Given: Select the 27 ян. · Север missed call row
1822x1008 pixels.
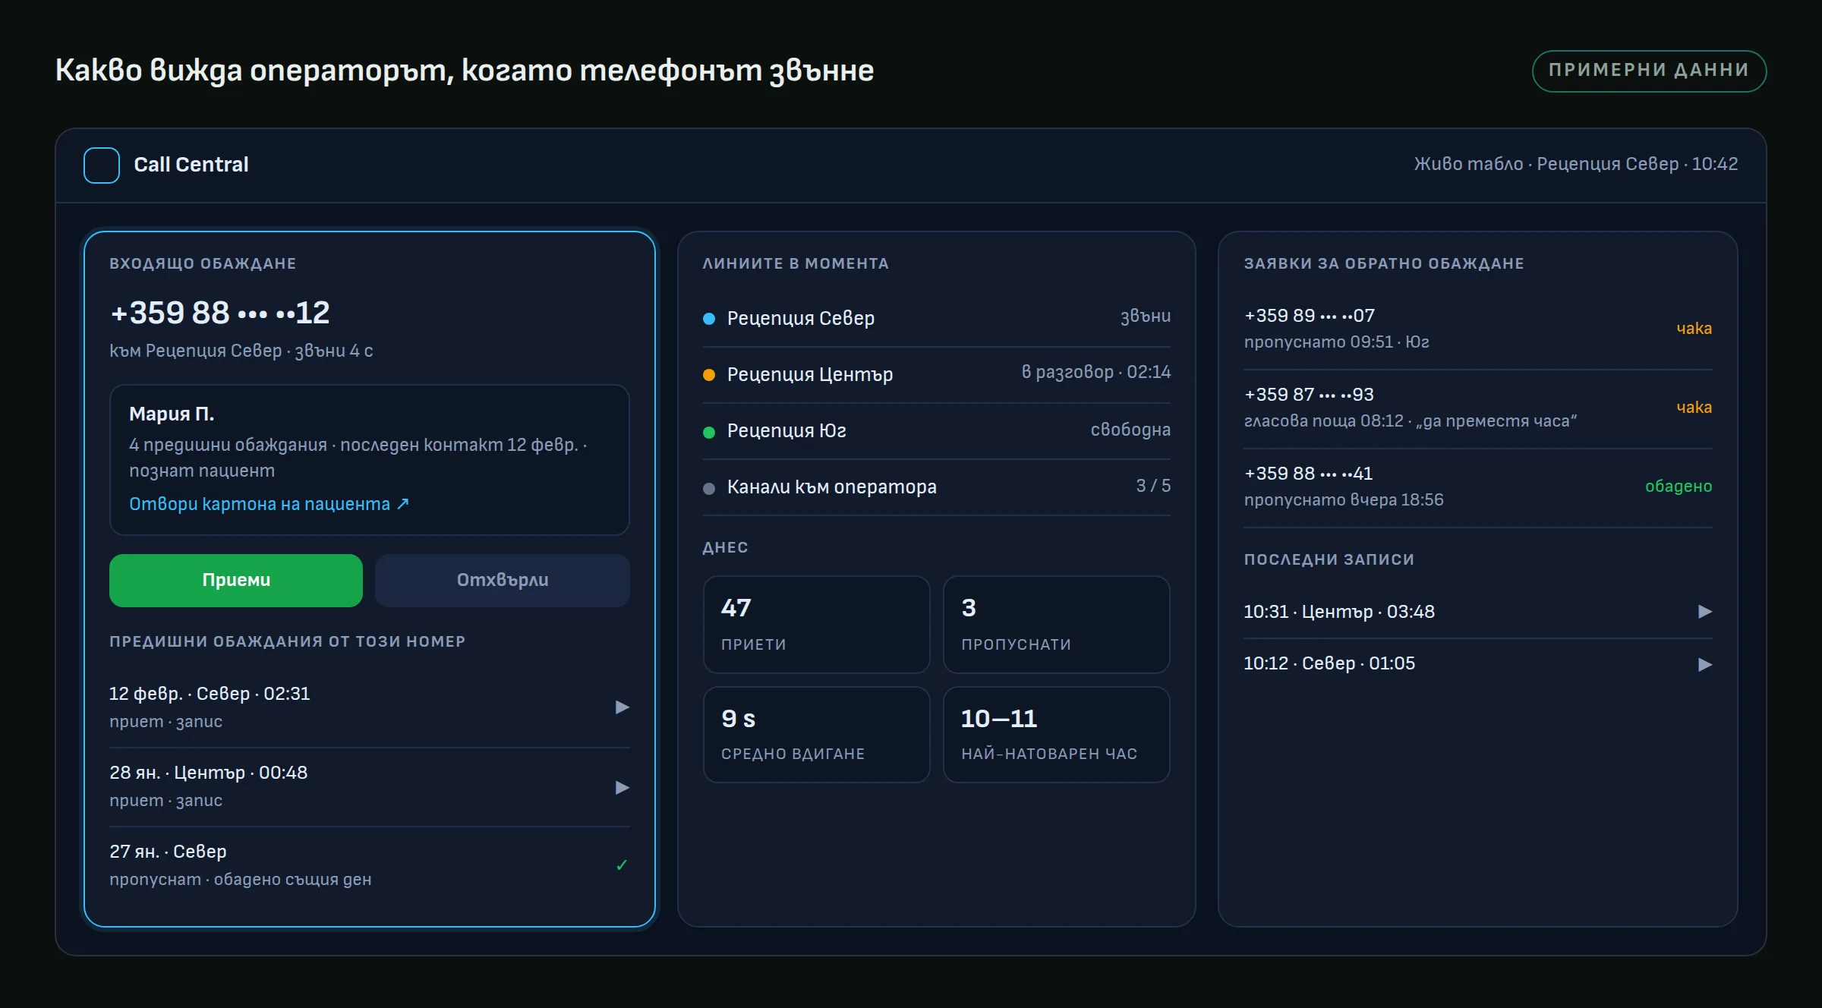Looking at the screenshot, I should tap(370, 865).
